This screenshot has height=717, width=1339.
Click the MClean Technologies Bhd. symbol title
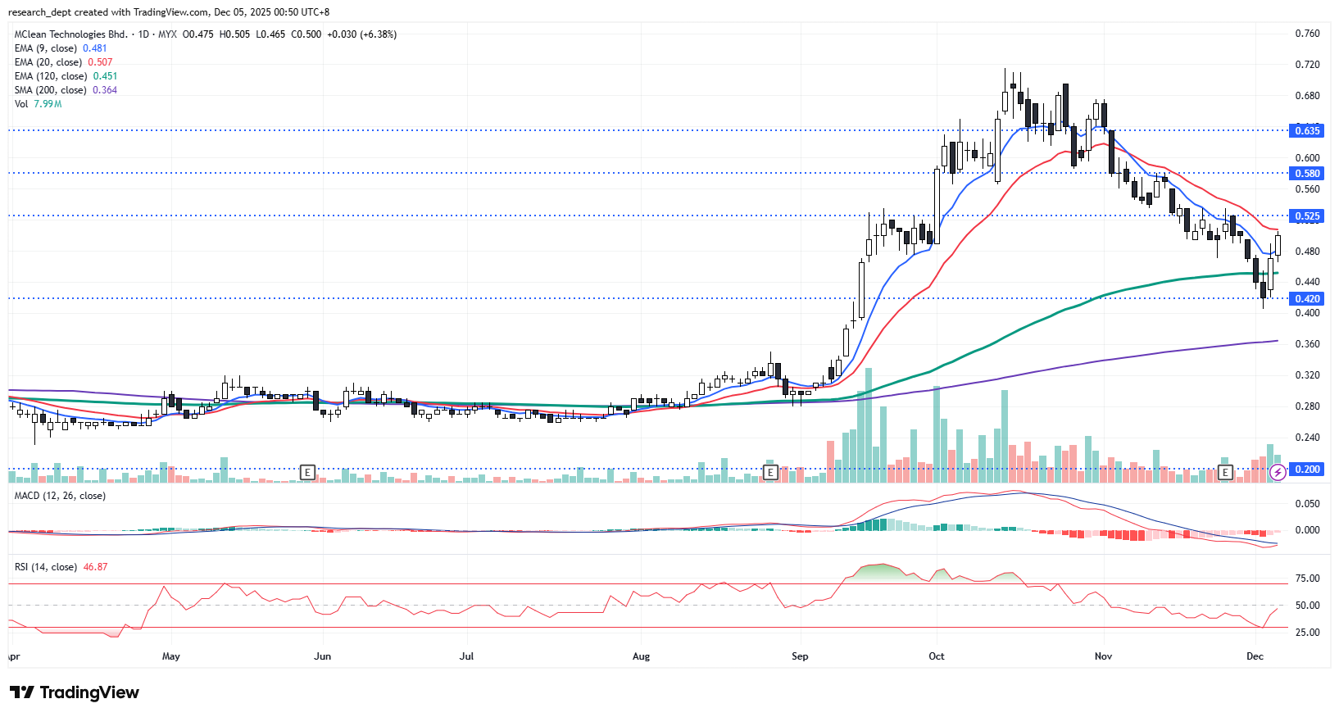(71, 34)
